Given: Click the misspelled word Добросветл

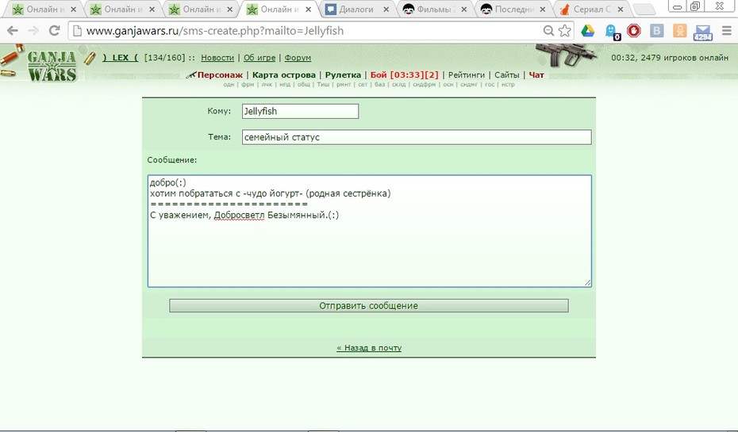Looking at the screenshot, I should [x=240, y=216].
